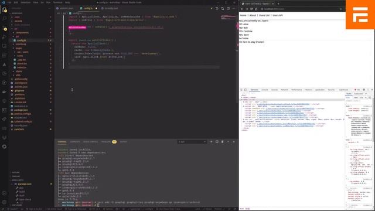375x211 pixels.
Task: Toggle device toolbar in DevTools
Action: pyautogui.click(x=246, y=90)
